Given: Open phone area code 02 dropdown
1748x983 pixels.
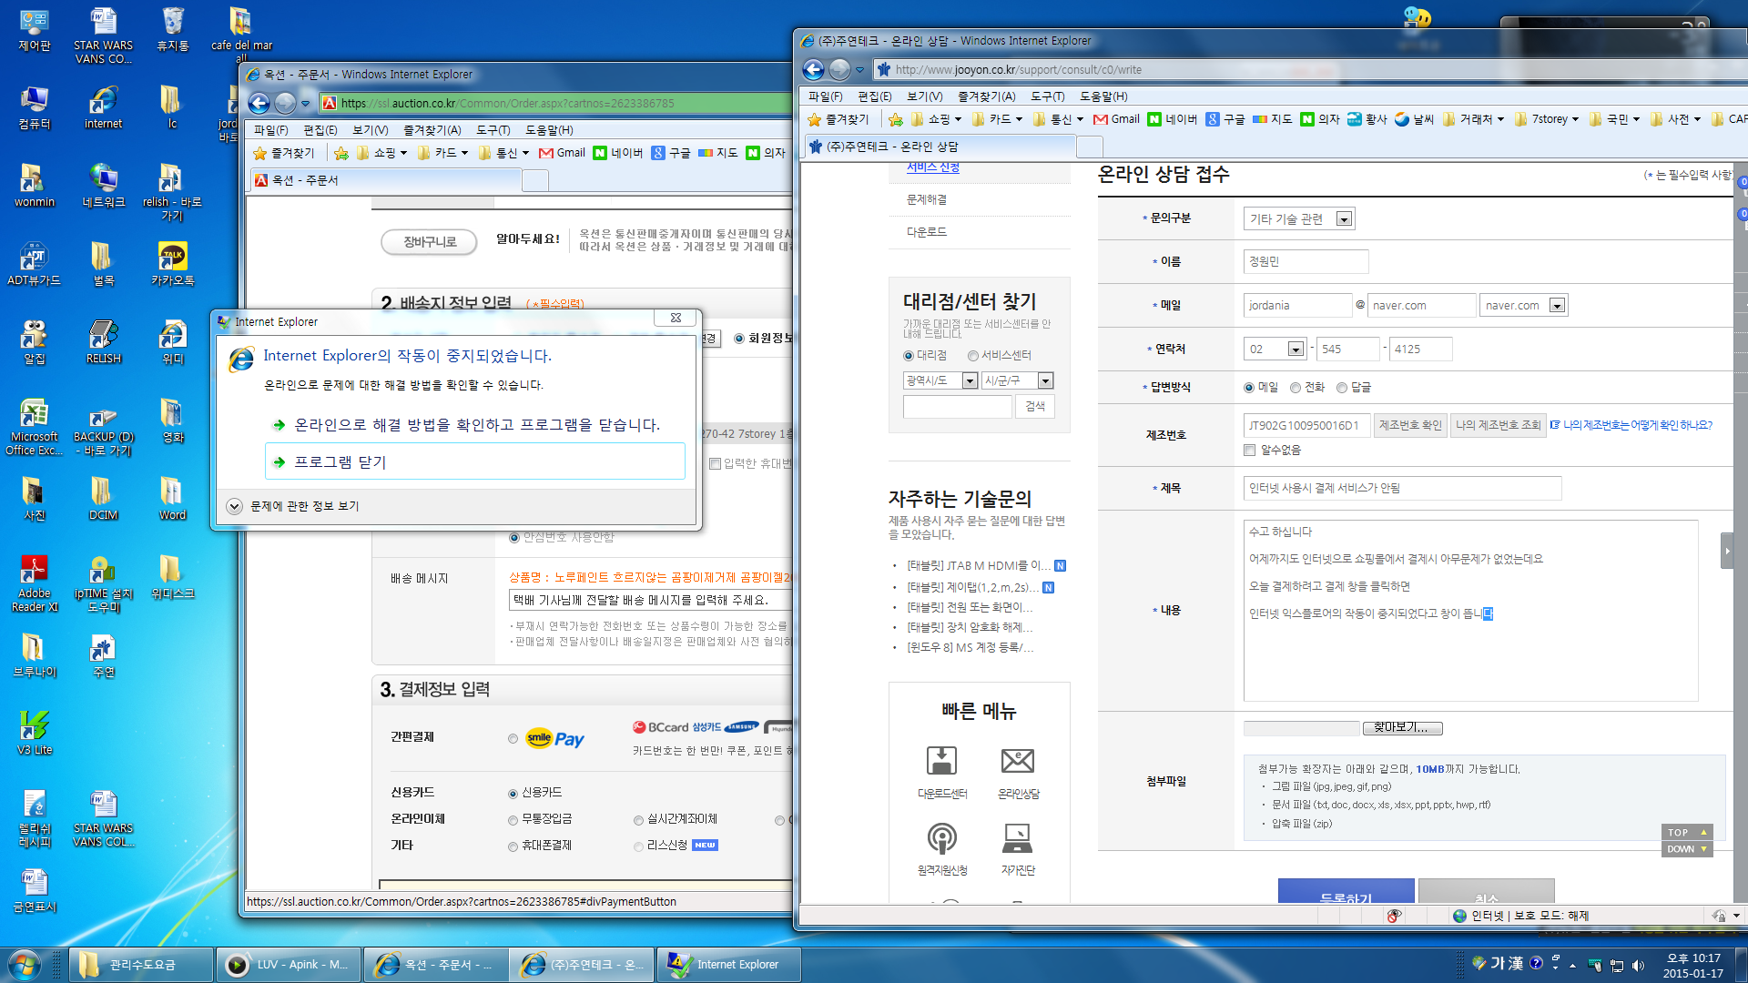Looking at the screenshot, I should (x=1275, y=350).
